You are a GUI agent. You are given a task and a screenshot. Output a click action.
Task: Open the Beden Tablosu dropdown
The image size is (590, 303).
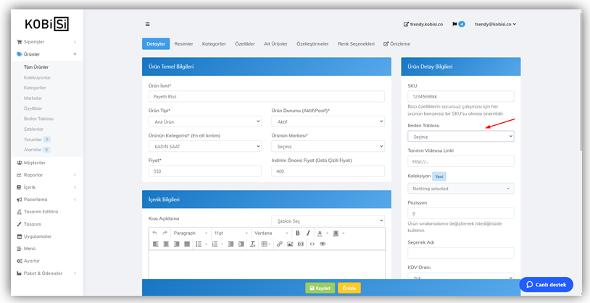click(x=460, y=136)
